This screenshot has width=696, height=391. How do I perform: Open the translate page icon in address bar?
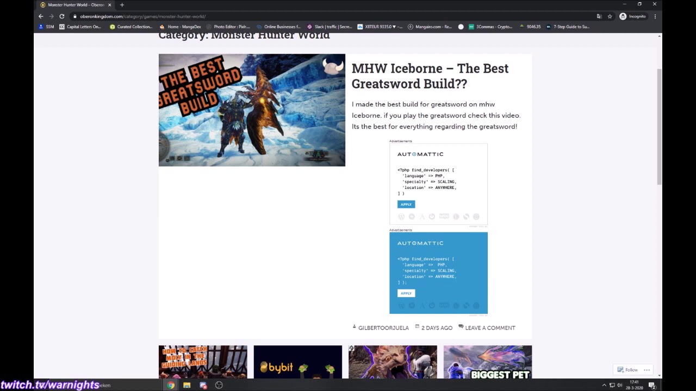pyautogui.click(x=599, y=16)
